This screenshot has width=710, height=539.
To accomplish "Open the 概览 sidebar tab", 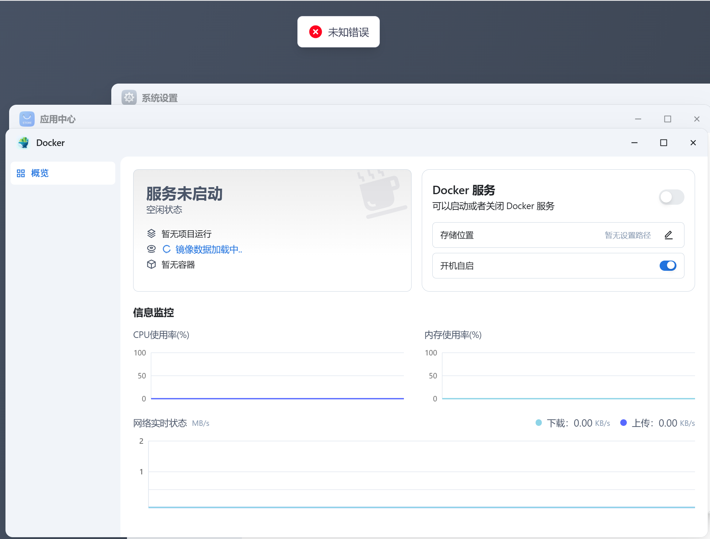I will tap(63, 173).
